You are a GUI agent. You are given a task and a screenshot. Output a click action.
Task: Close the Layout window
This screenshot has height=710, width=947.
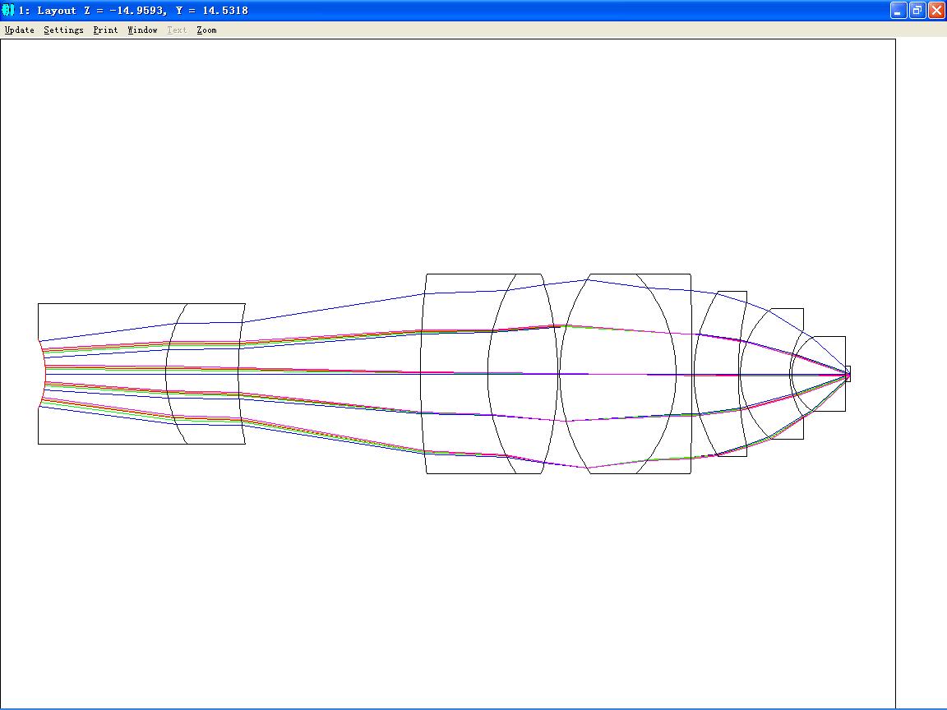tap(936, 10)
